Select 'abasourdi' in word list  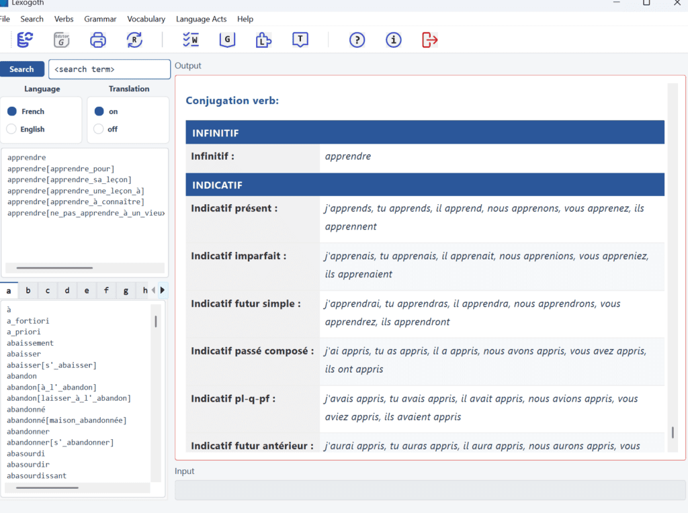26,453
